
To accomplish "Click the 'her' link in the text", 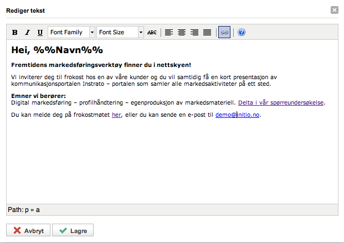I will [116, 115].
